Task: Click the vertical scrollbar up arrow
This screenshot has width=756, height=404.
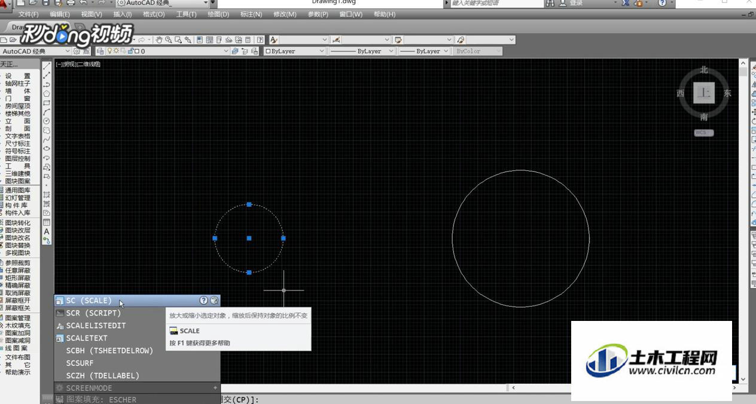Action: coord(743,62)
